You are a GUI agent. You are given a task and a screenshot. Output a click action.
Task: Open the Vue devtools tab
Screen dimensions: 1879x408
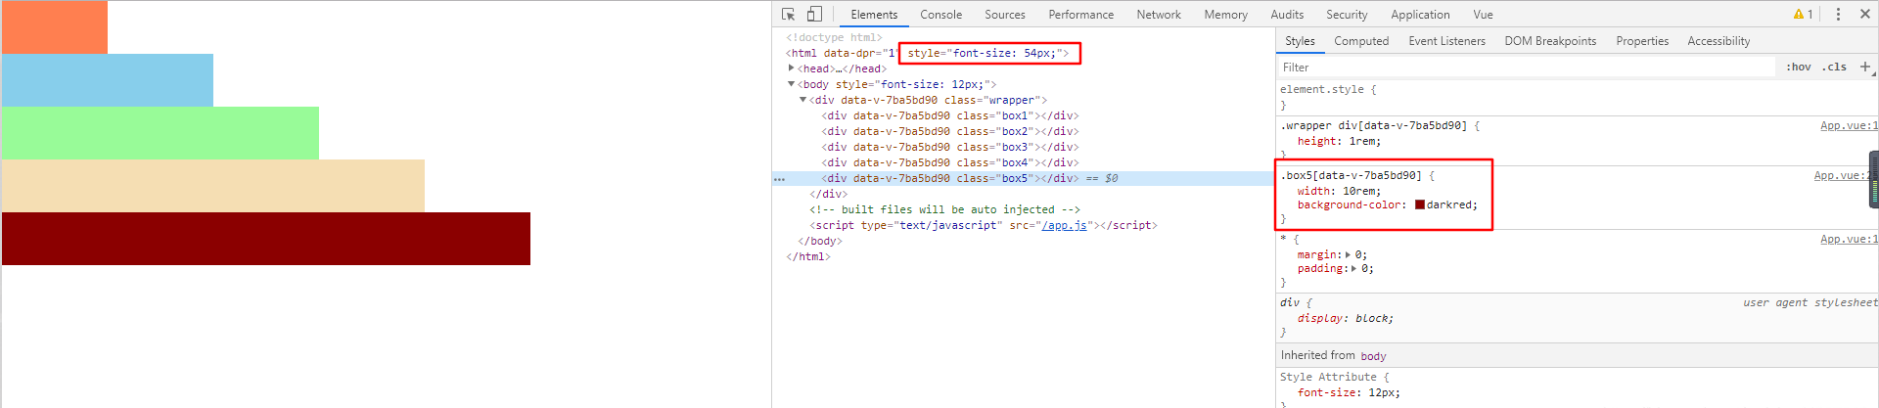1483,15
